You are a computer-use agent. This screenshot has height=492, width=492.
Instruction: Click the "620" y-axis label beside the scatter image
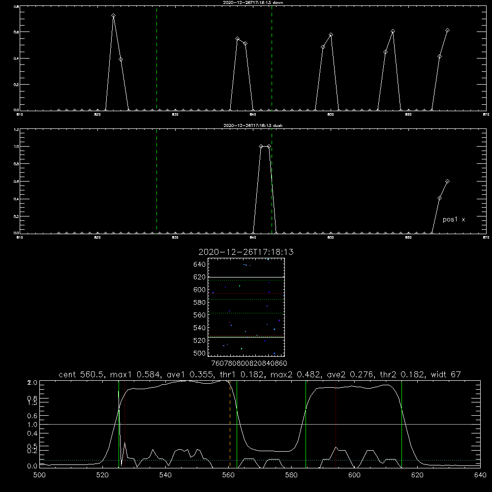[x=200, y=277]
